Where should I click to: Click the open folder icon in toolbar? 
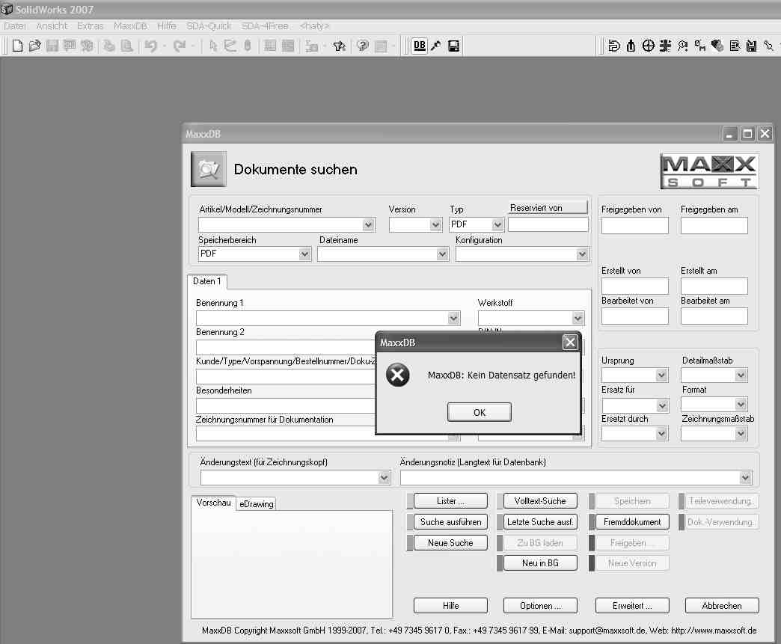tap(34, 46)
